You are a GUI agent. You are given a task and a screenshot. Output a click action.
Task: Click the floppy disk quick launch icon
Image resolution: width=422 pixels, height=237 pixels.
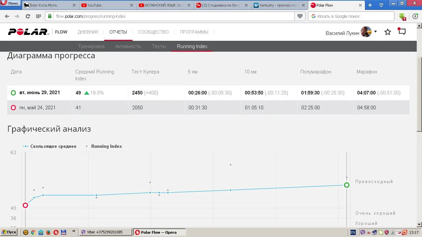tap(64, 232)
